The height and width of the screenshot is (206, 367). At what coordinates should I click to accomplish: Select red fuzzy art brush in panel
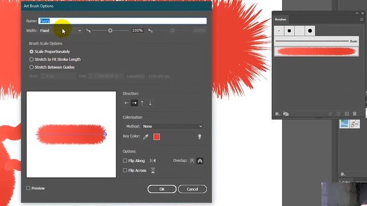(316, 51)
